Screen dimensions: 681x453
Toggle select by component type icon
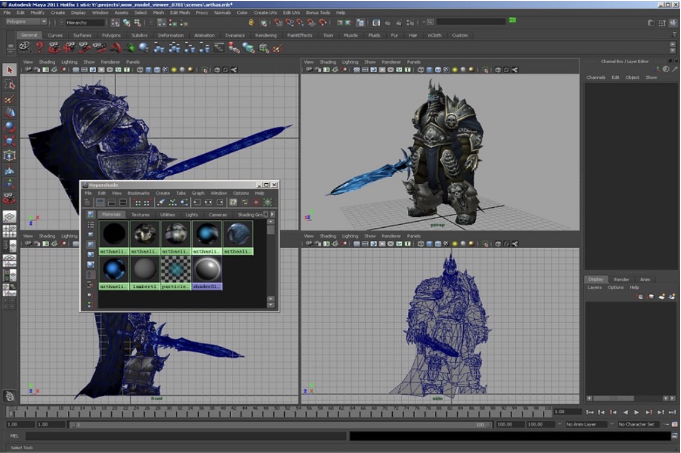tap(139, 22)
